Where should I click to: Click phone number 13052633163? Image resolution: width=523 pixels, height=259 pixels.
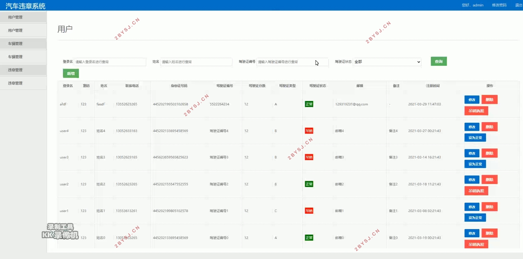127,131
